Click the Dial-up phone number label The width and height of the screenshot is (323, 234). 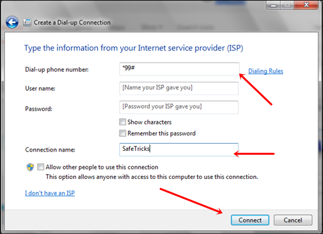click(57, 70)
